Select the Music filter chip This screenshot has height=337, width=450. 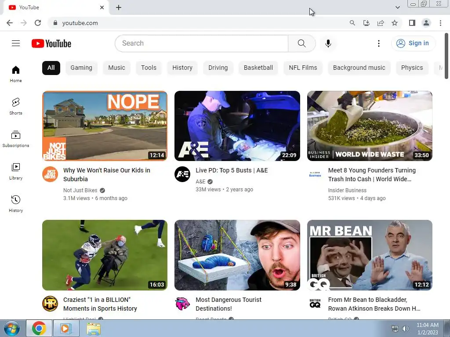[116, 68]
